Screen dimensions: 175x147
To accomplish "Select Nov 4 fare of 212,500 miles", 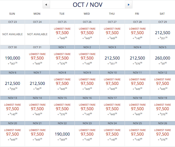I will pos(137,60).
